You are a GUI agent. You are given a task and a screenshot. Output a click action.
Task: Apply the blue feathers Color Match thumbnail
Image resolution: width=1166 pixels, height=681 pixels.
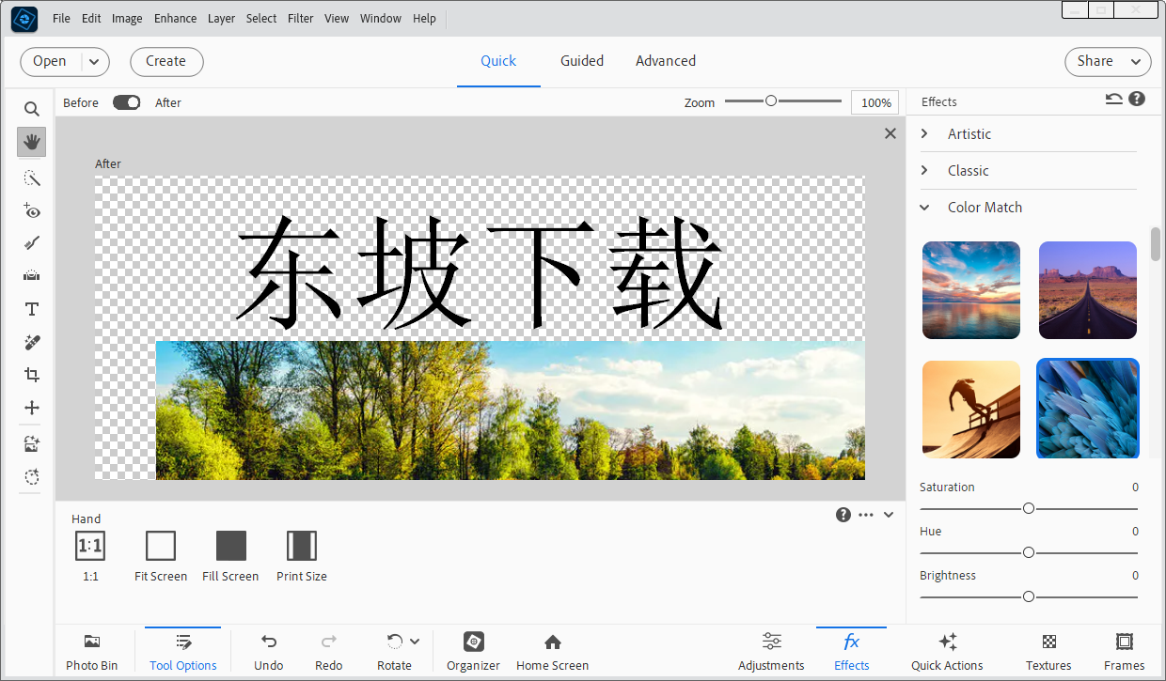[1087, 408]
